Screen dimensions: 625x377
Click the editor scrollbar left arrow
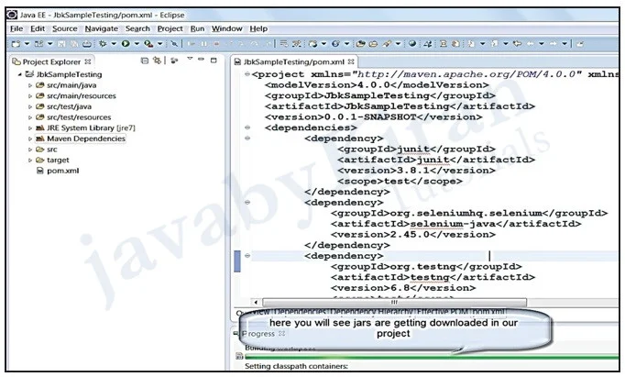tap(256, 303)
